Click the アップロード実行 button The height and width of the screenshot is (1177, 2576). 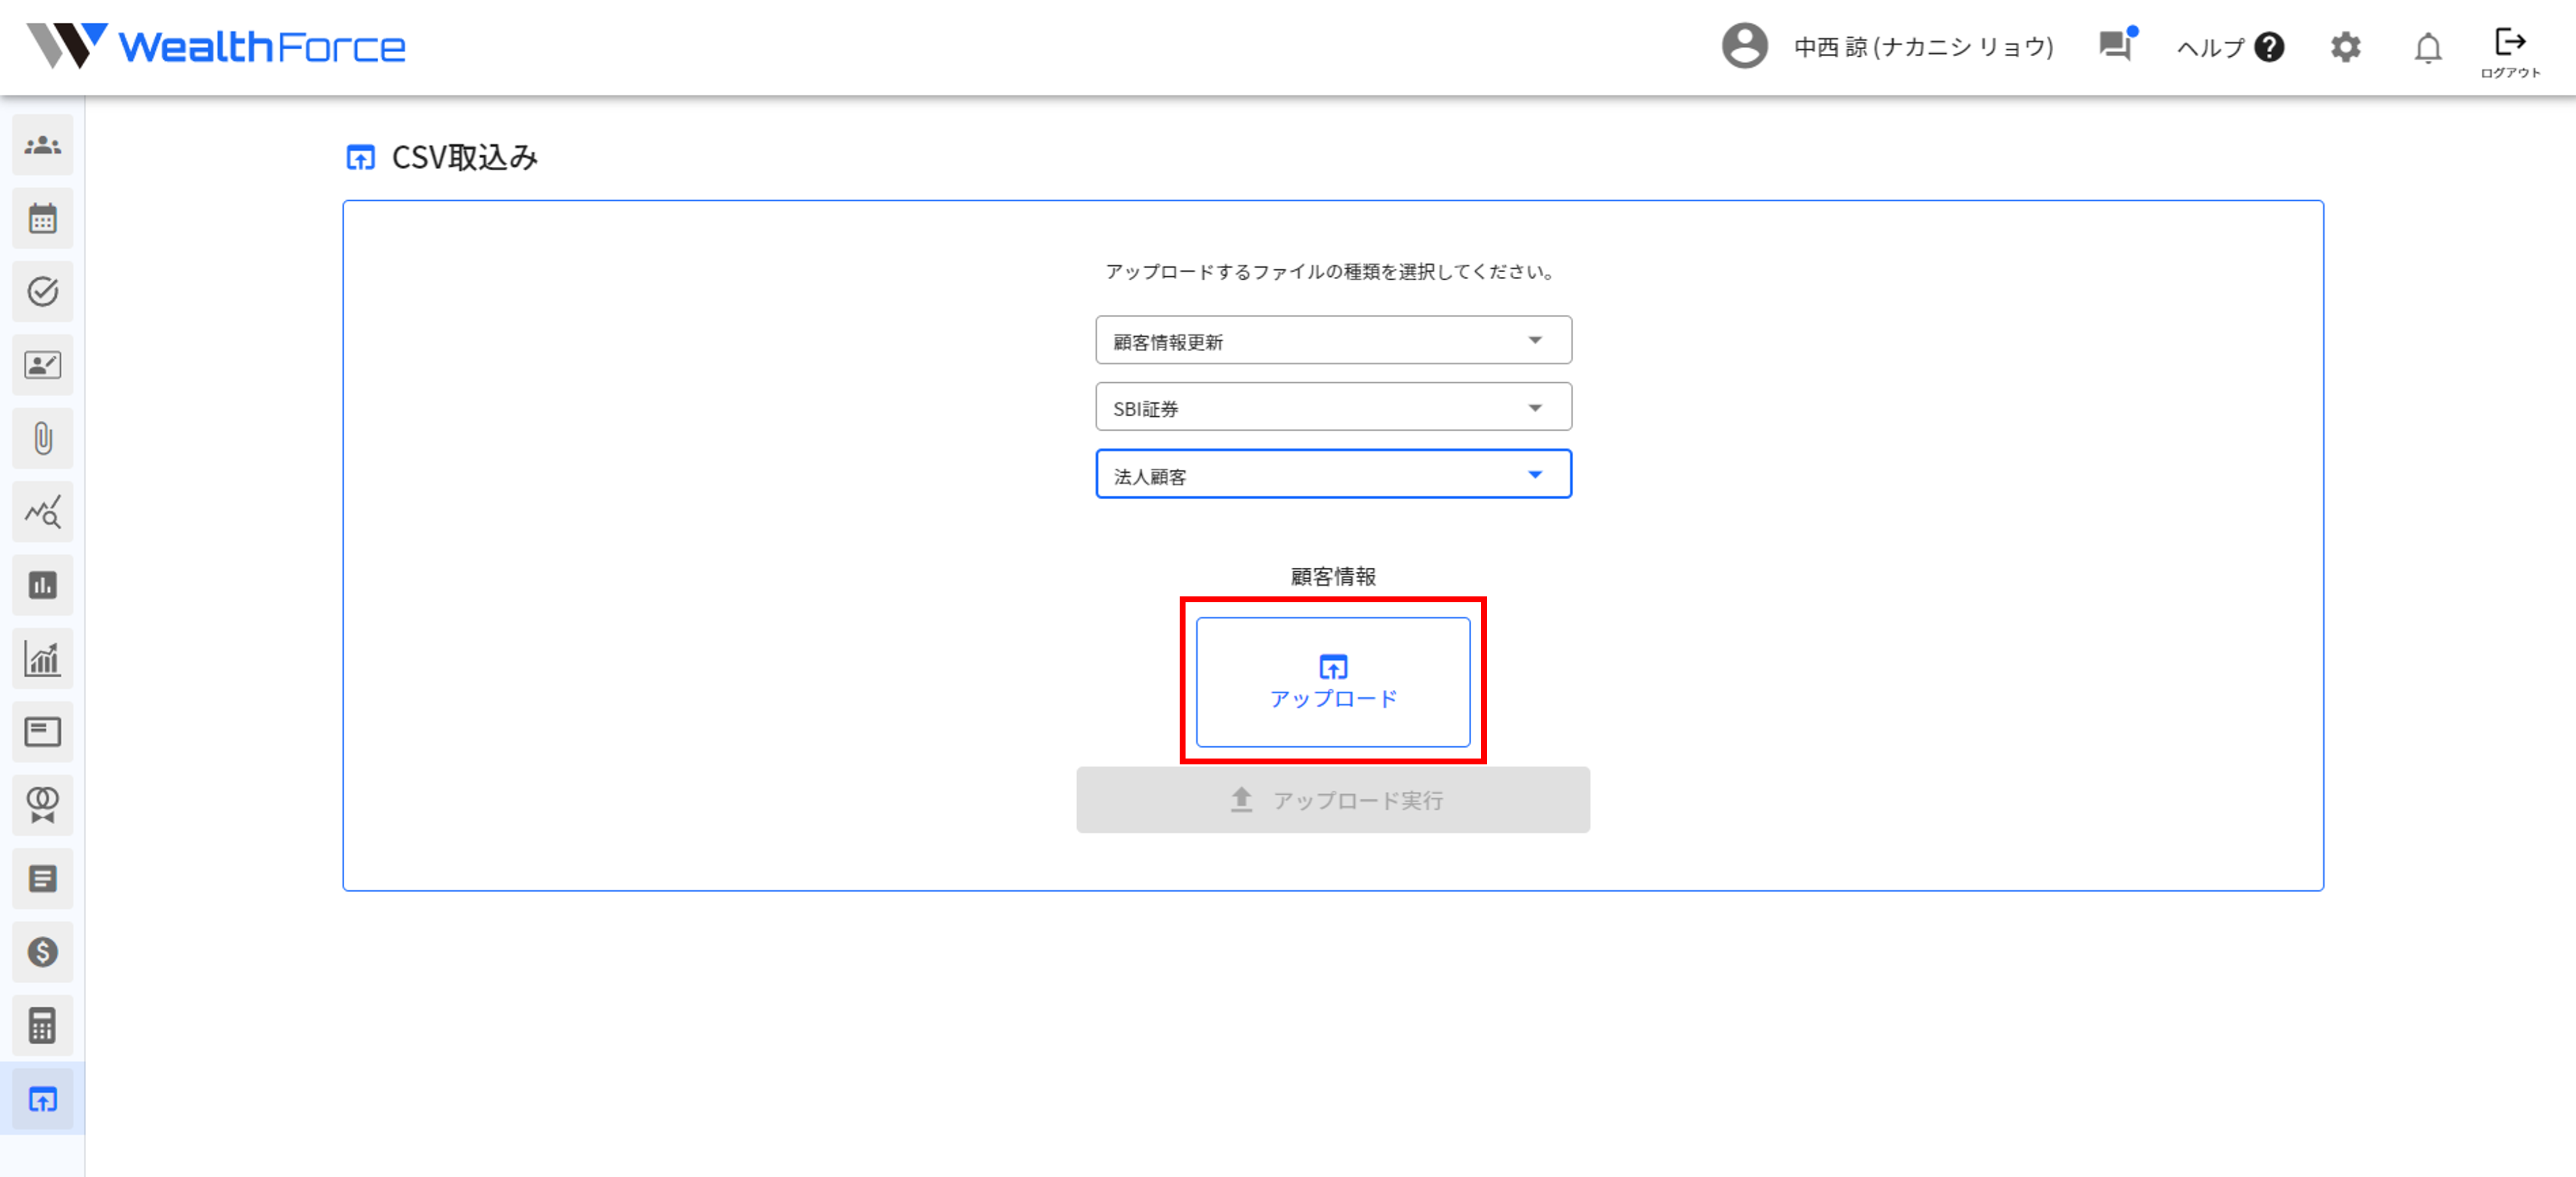coord(1332,800)
